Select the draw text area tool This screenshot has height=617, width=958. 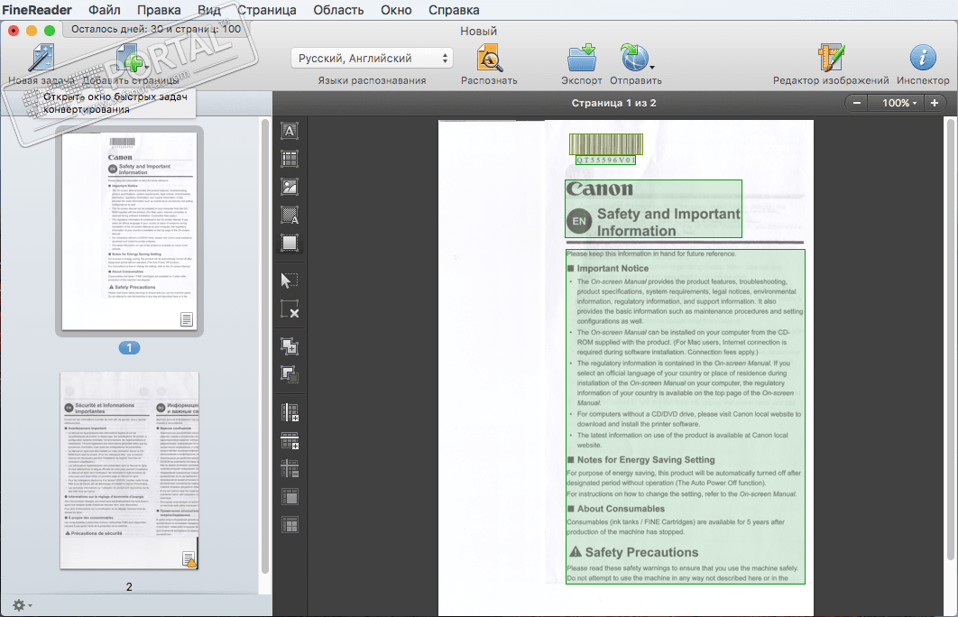(290, 131)
